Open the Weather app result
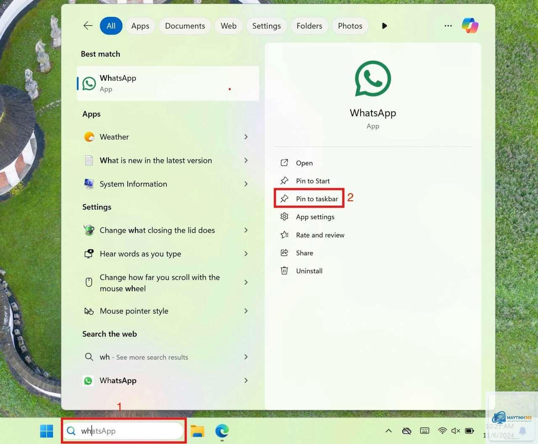This screenshot has width=538, height=444. pos(168,137)
